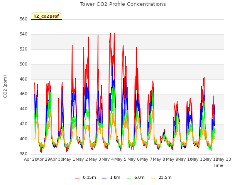The height and width of the screenshot is (185, 247).
Task: Click the May 10 x-axis date label
Action: click(185, 159)
